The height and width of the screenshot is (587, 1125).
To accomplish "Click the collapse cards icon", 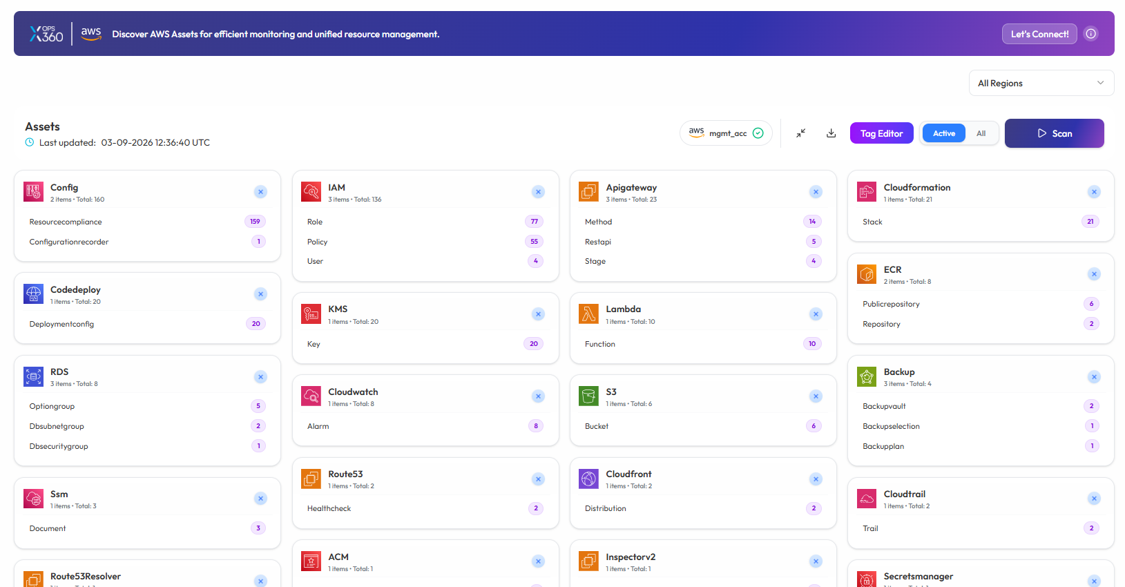I will (x=800, y=133).
